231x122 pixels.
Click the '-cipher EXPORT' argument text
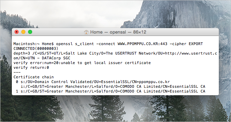click(186, 44)
